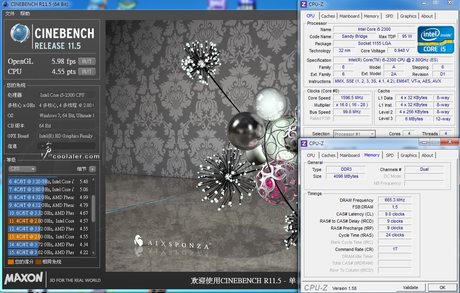This screenshot has width=460, height=293.
Task: Click the Intel Core i5 inside logo
Action: [x=436, y=39]
